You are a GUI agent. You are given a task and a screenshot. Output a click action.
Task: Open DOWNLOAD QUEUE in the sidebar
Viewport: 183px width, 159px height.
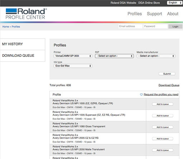pyautogui.click(x=23, y=56)
